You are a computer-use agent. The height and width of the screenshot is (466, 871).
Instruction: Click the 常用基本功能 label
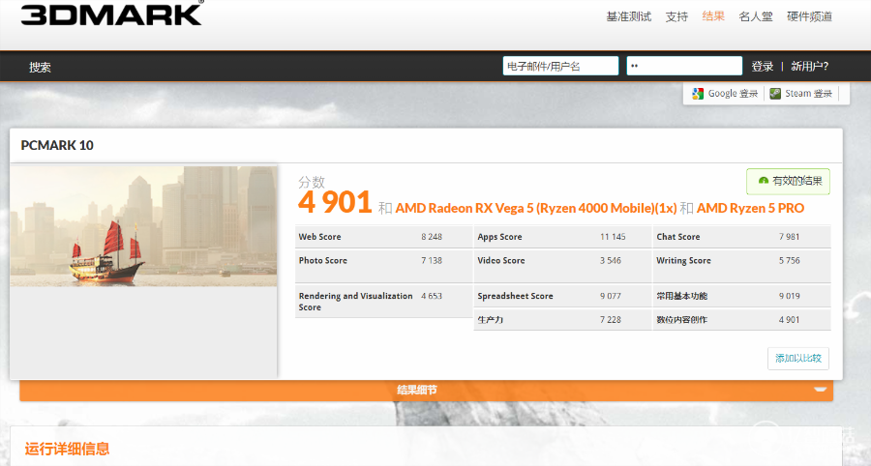681,296
